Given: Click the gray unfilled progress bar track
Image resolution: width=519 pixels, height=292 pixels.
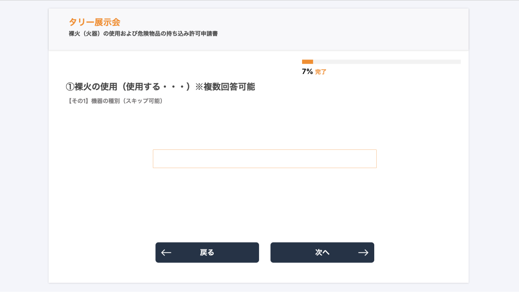Looking at the screenshot, I should pos(387,62).
